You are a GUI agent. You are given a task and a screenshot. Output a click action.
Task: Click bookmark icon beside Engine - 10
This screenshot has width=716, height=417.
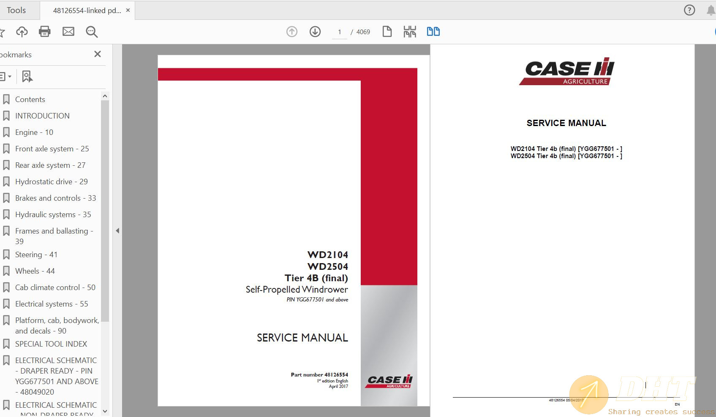(x=6, y=132)
